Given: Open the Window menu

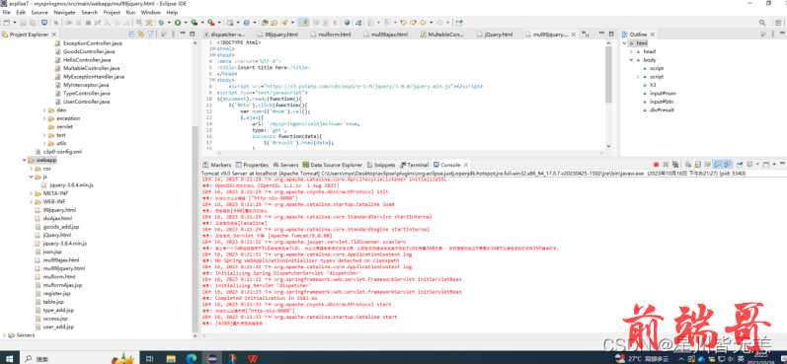Looking at the screenshot, I should point(151,12).
